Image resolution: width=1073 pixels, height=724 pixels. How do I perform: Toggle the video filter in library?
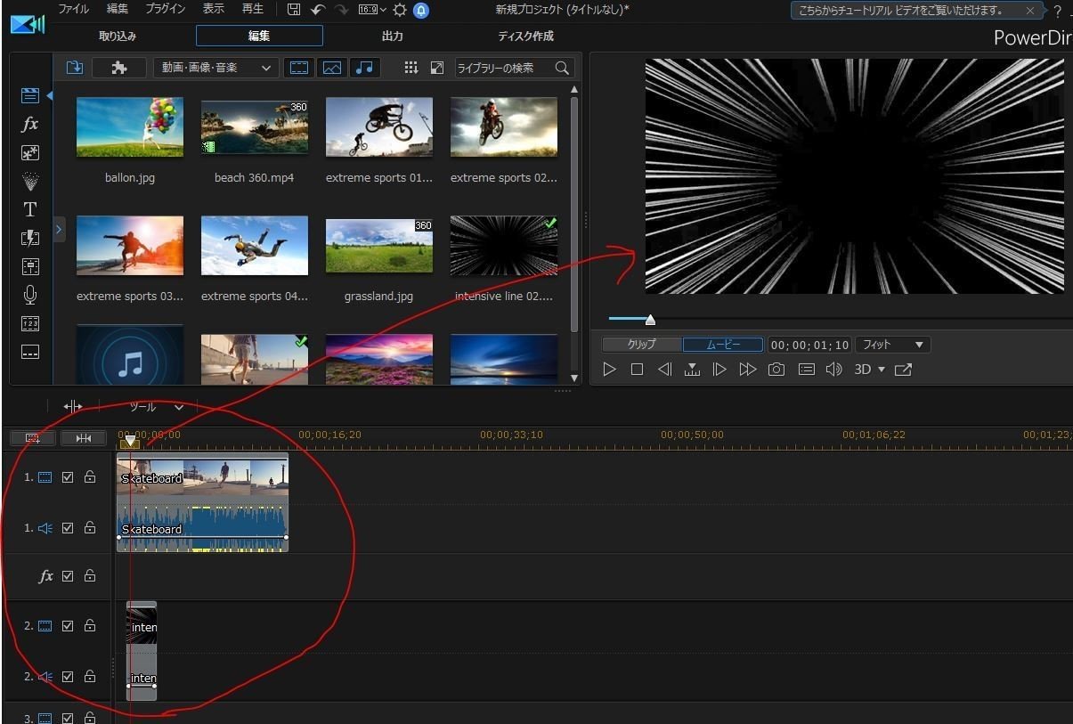[300, 68]
